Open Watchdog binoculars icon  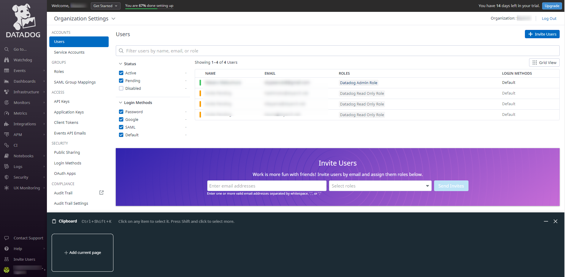tap(7, 60)
